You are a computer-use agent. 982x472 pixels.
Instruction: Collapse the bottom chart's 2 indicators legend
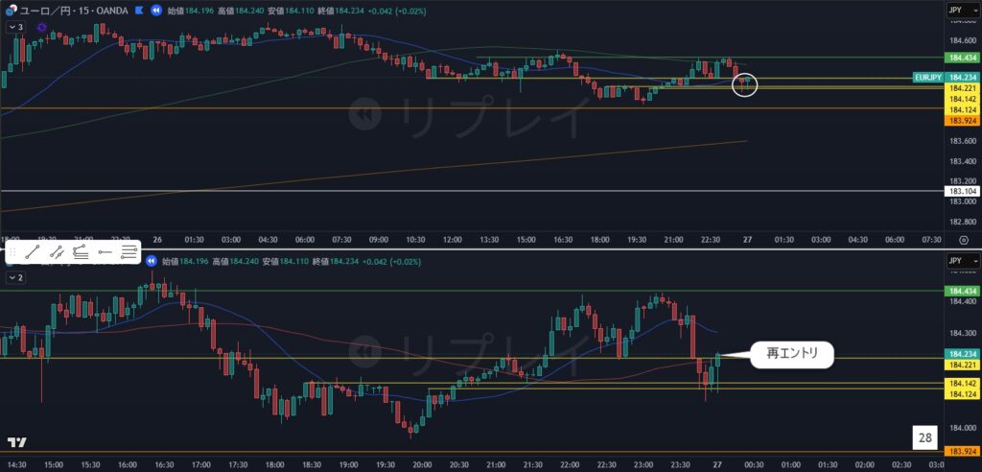(x=15, y=277)
